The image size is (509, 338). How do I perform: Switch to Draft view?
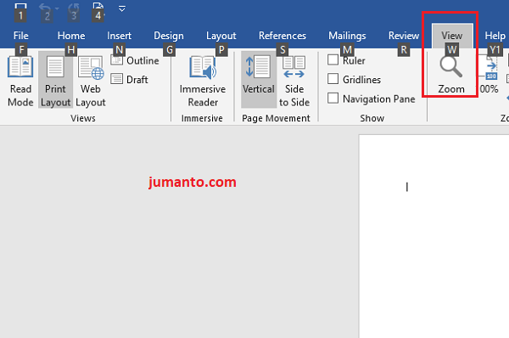click(129, 79)
